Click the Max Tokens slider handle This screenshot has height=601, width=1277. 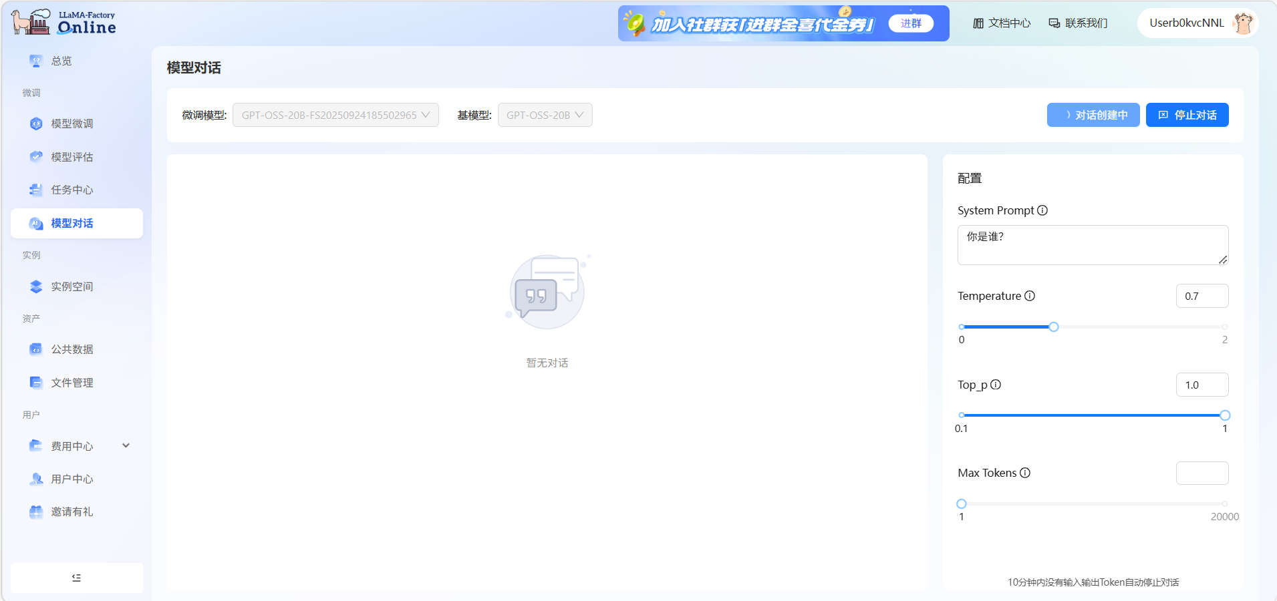pos(962,504)
